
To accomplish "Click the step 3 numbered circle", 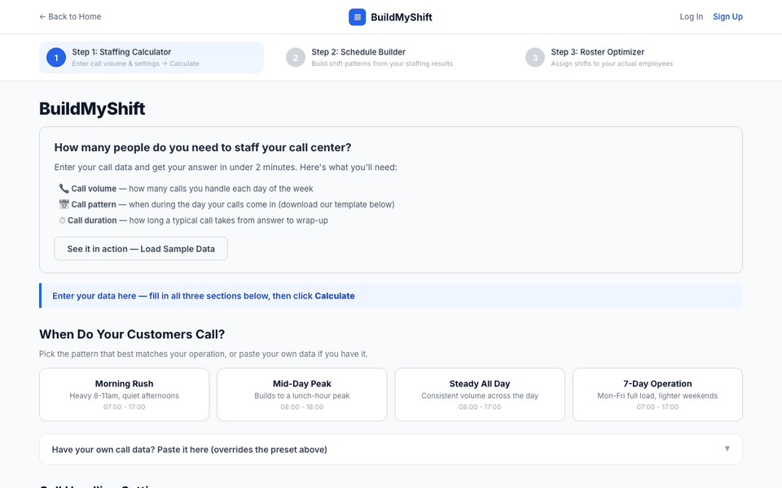I will [535, 58].
